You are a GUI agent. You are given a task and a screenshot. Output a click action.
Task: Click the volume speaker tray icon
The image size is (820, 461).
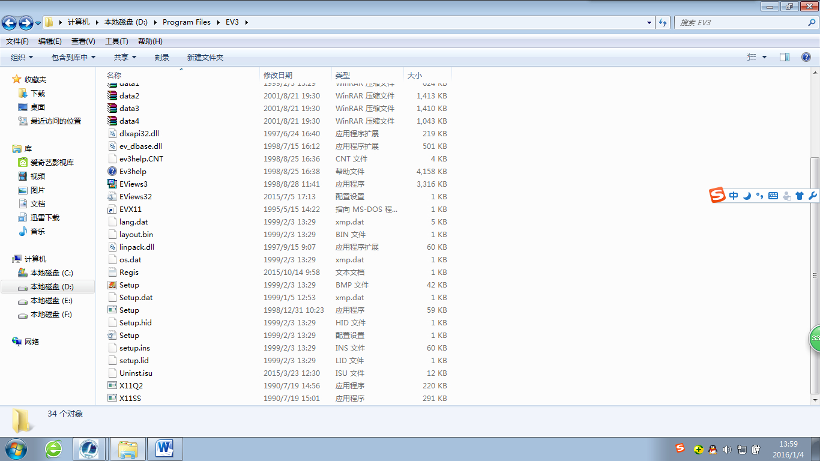(727, 449)
